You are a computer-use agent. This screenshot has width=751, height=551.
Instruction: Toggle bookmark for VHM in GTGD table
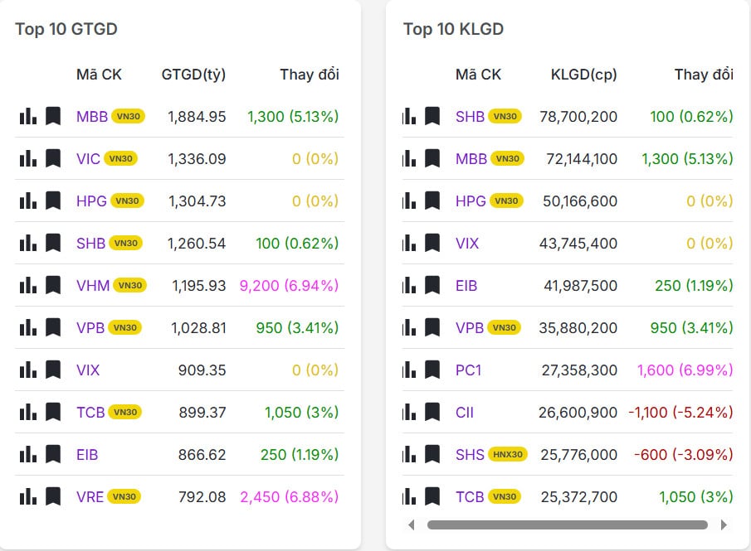pyautogui.click(x=53, y=285)
